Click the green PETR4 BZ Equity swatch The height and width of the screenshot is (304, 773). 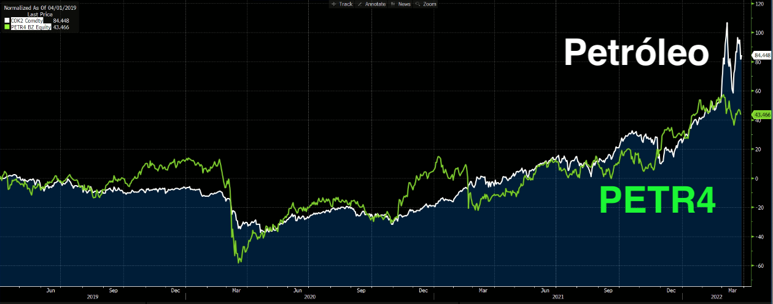click(x=7, y=26)
